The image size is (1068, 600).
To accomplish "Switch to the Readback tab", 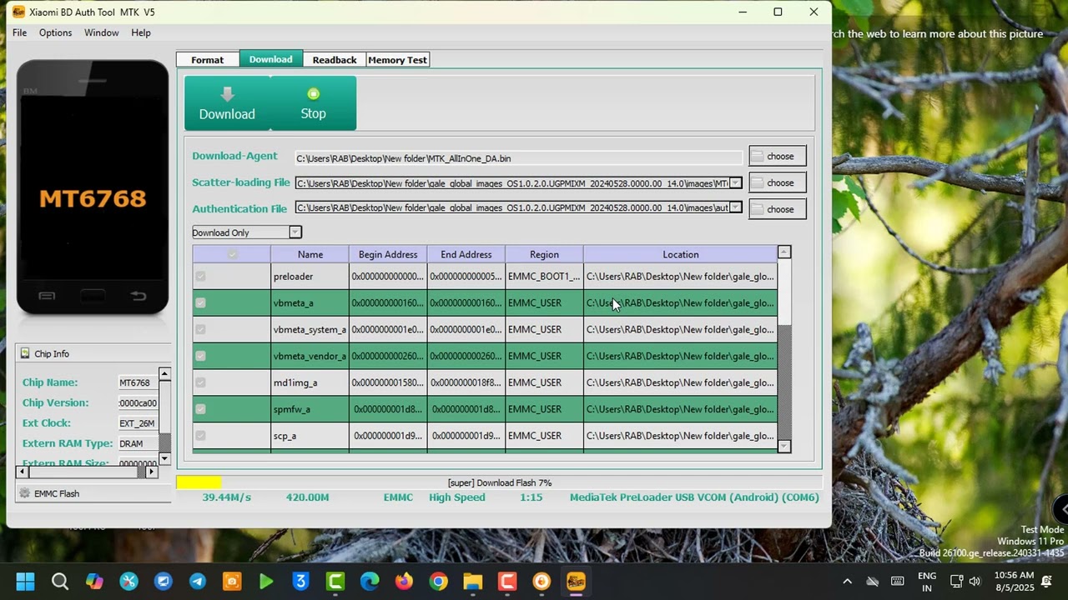I will [335, 60].
